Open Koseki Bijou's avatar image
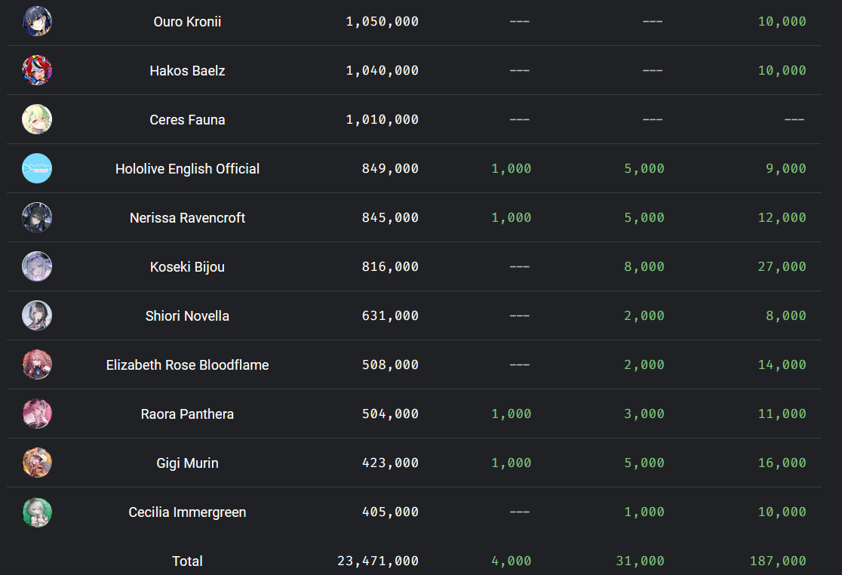842x575 pixels. pos(37,266)
